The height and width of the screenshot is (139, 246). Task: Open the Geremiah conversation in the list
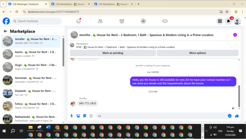[31, 80]
